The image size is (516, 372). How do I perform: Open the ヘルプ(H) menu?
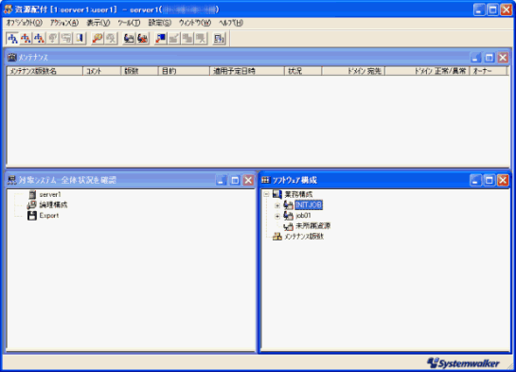[231, 23]
